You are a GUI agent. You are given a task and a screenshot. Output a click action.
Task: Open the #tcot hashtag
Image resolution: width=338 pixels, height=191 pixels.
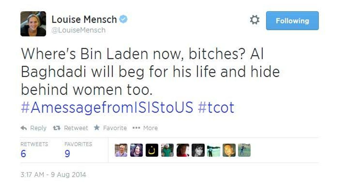pyautogui.click(x=216, y=107)
